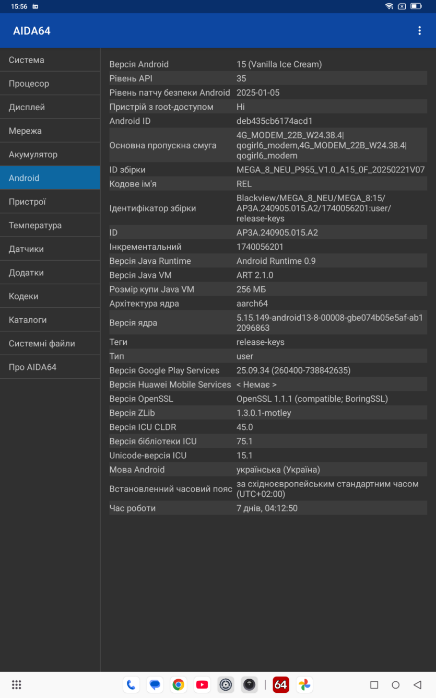436x698 pixels.
Task: Tap the ICU CLDR value 45.0
Action: [x=245, y=427]
